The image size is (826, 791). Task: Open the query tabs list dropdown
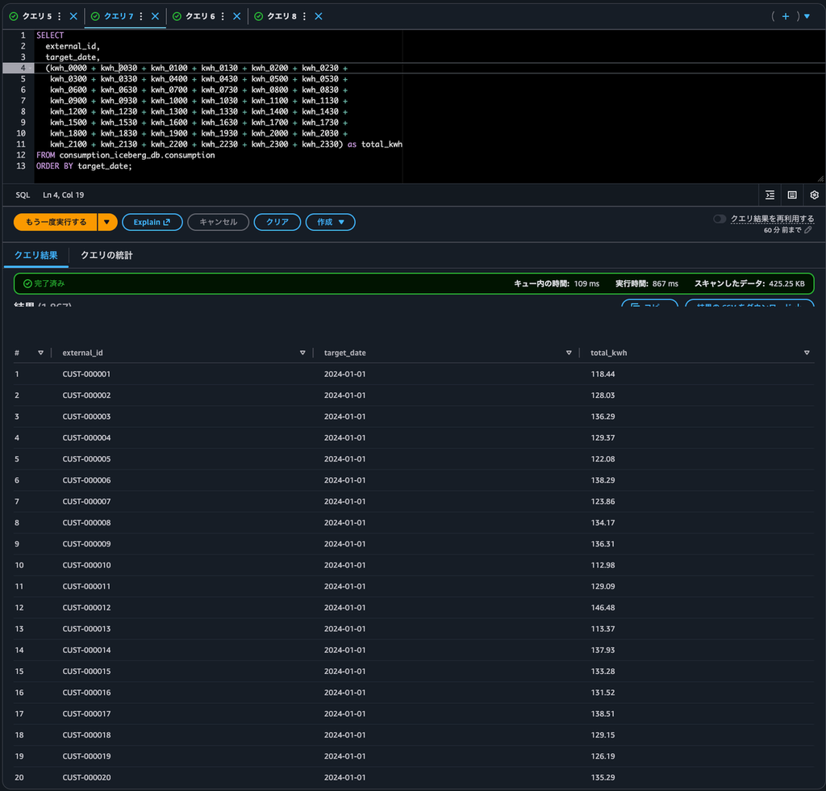(807, 16)
